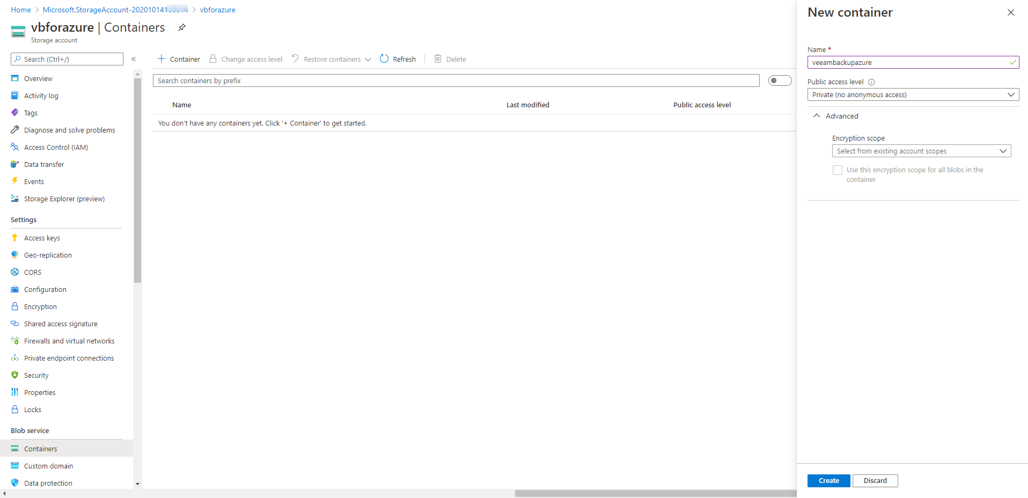Click the Encryption lock icon
The height and width of the screenshot is (498, 1028).
tap(15, 306)
